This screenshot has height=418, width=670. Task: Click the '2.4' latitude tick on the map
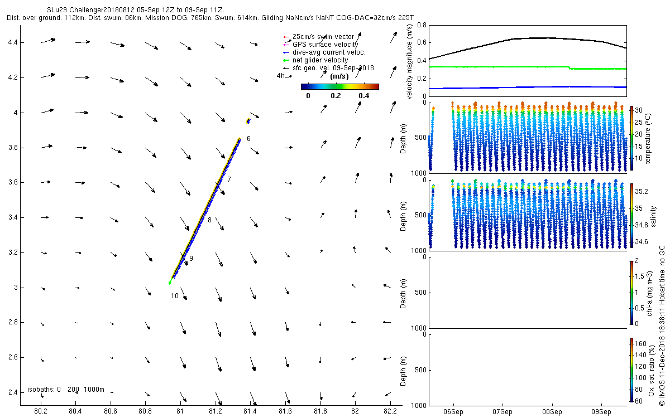tap(12, 392)
